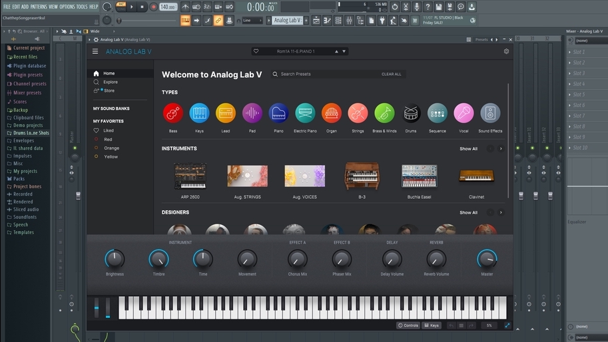The width and height of the screenshot is (608, 342).
Task: Click Show All next to INSTRUMENTS
Action: [x=468, y=149]
